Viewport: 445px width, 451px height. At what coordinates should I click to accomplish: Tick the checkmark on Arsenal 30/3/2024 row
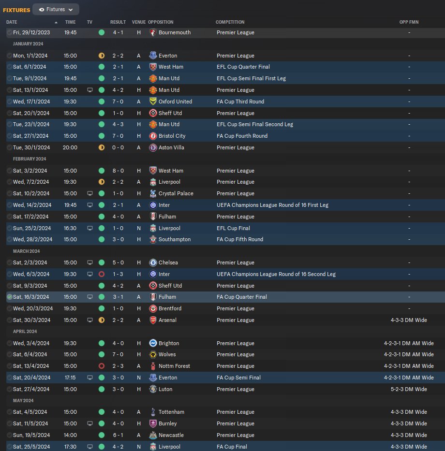click(10, 320)
